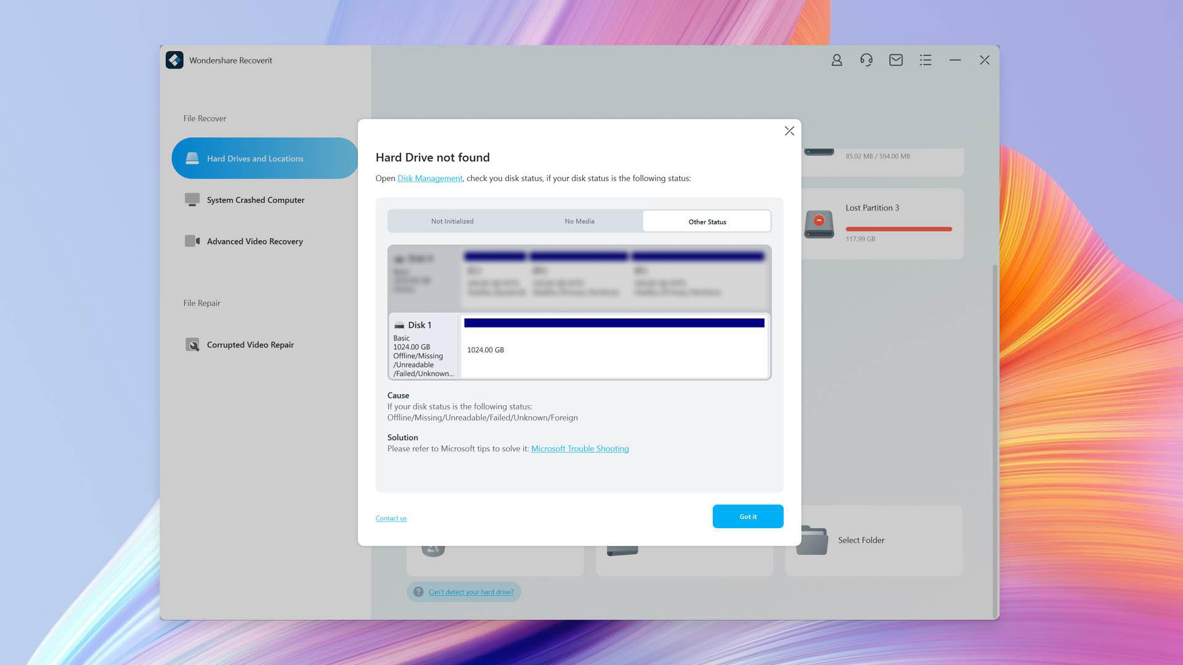Image resolution: width=1183 pixels, height=665 pixels.
Task: Open the Disk Management link
Action: tap(429, 178)
